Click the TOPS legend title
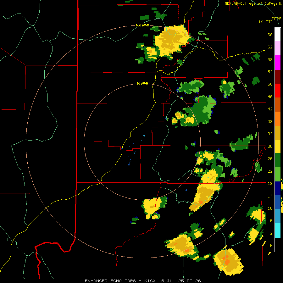Image resolution: width=283 pixels, height=283 pixels. click(276, 19)
